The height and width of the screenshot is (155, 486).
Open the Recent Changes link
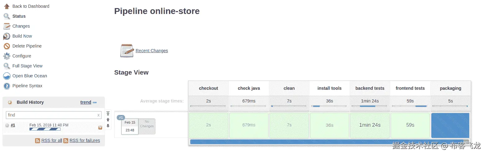pyautogui.click(x=152, y=51)
